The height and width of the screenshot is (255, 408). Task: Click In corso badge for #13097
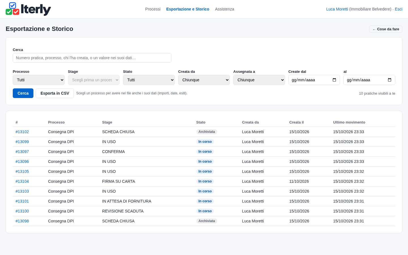click(205, 152)
